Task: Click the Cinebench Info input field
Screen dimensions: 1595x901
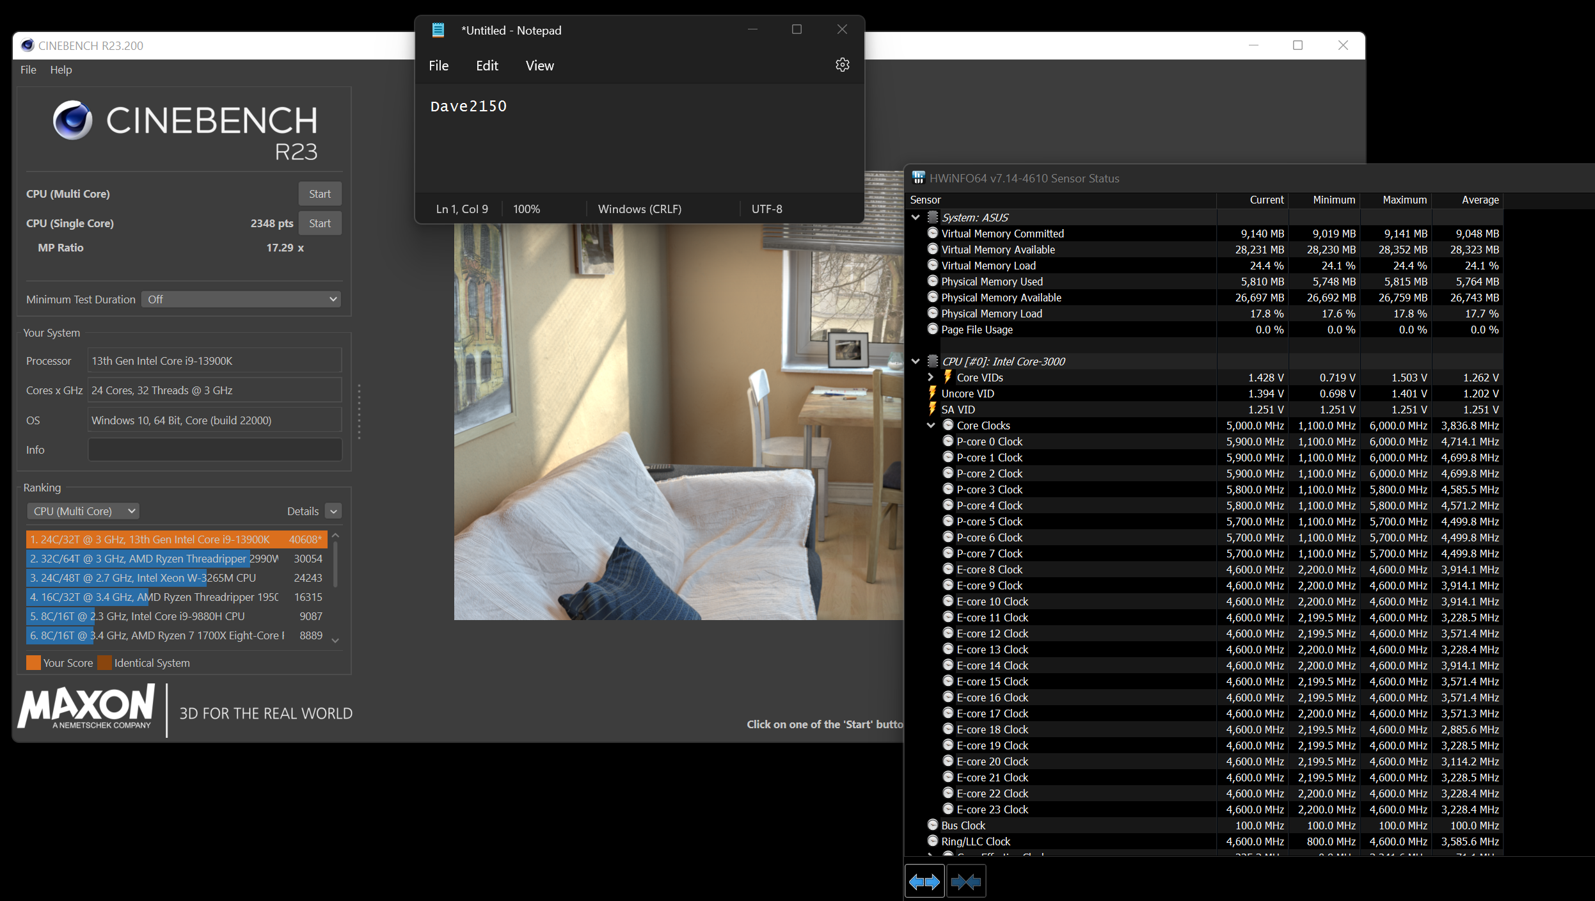Action: [x=215, y=450]
